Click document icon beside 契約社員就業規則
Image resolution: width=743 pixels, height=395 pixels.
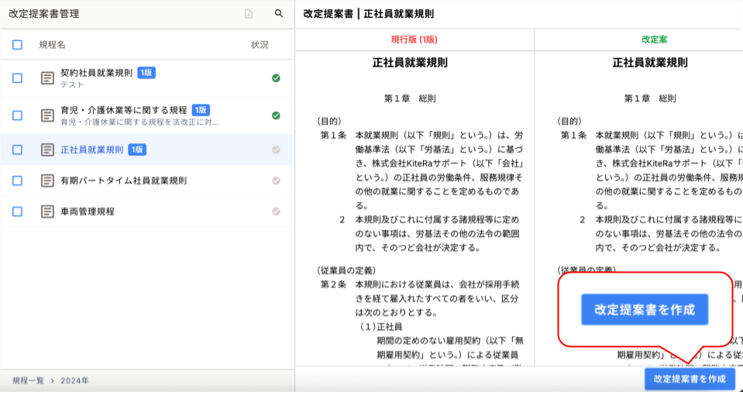point(47,78)
